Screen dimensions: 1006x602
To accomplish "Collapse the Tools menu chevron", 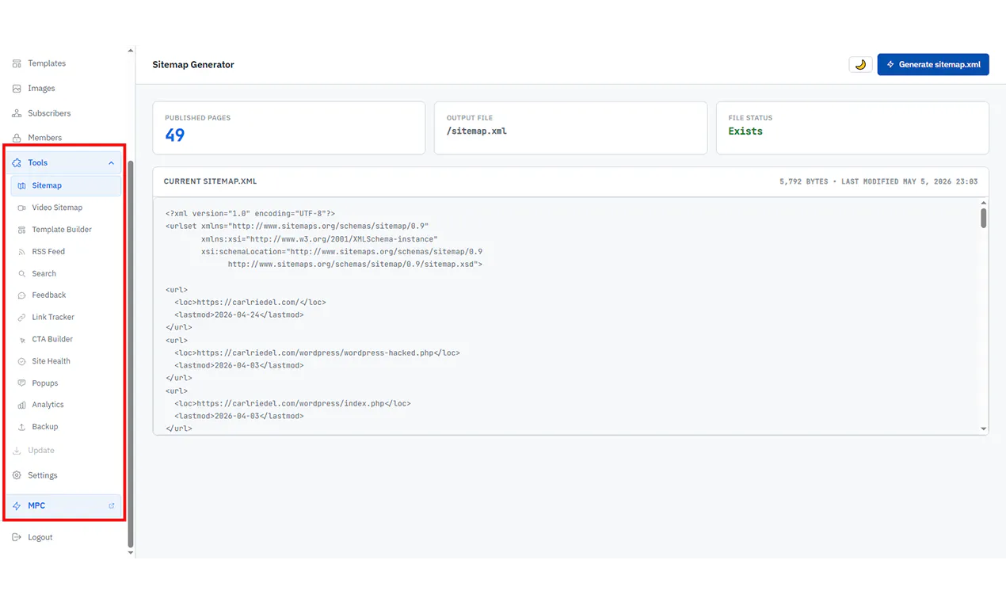I will point(111,163).
